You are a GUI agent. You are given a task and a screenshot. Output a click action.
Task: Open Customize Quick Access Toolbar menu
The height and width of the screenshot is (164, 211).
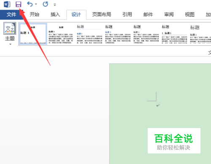pyautogui.click(x=55, y=5)
